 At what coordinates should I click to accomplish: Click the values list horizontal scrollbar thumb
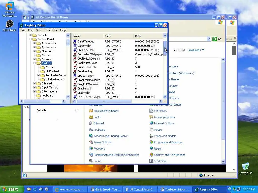[104, 101]
